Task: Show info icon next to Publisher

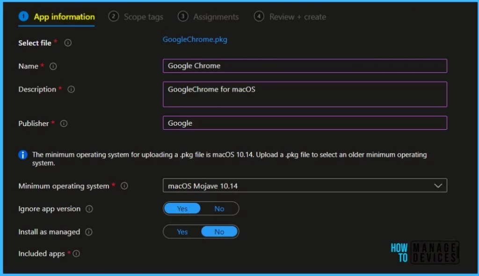Action: (64, 123)
